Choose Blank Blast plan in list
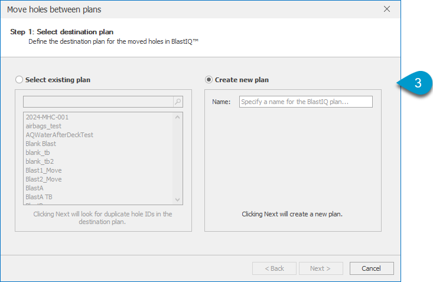This screenshot has width=433, height=282. click(x=41, y=144)
